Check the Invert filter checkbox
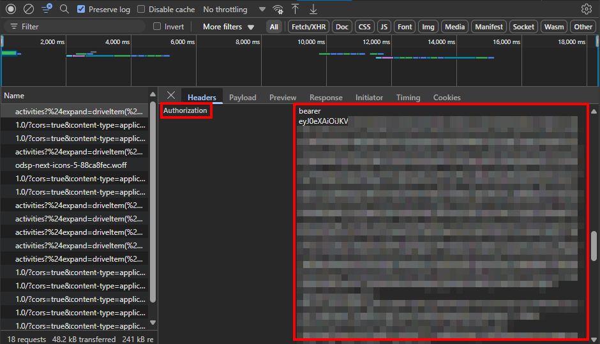The width and height of the screenshot is (600, 344). pyautogui.click(x=157, y=26)
